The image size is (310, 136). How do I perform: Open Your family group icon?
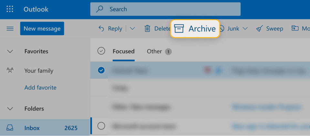(10, 70)
